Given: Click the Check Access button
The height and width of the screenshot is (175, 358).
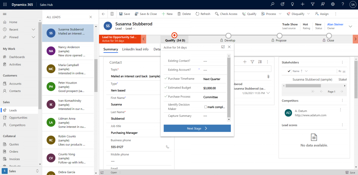Looking at the screenshot, I should coord(226,14).
